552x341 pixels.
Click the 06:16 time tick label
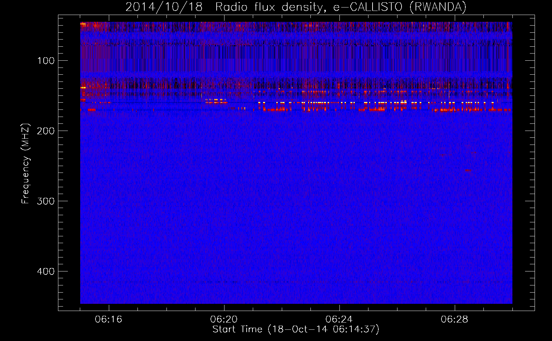click(108, 320)
